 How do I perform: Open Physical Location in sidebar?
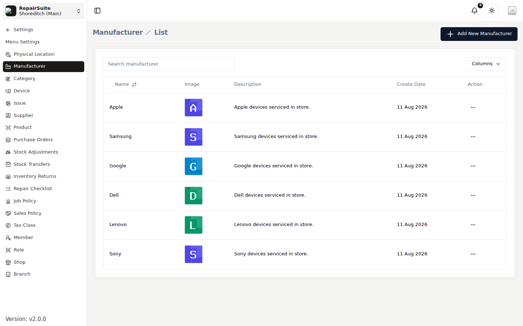(44, 54)
